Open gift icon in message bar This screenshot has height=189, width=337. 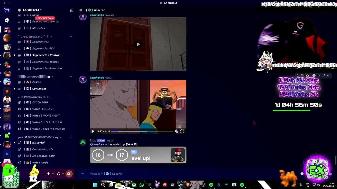point(302,174)
